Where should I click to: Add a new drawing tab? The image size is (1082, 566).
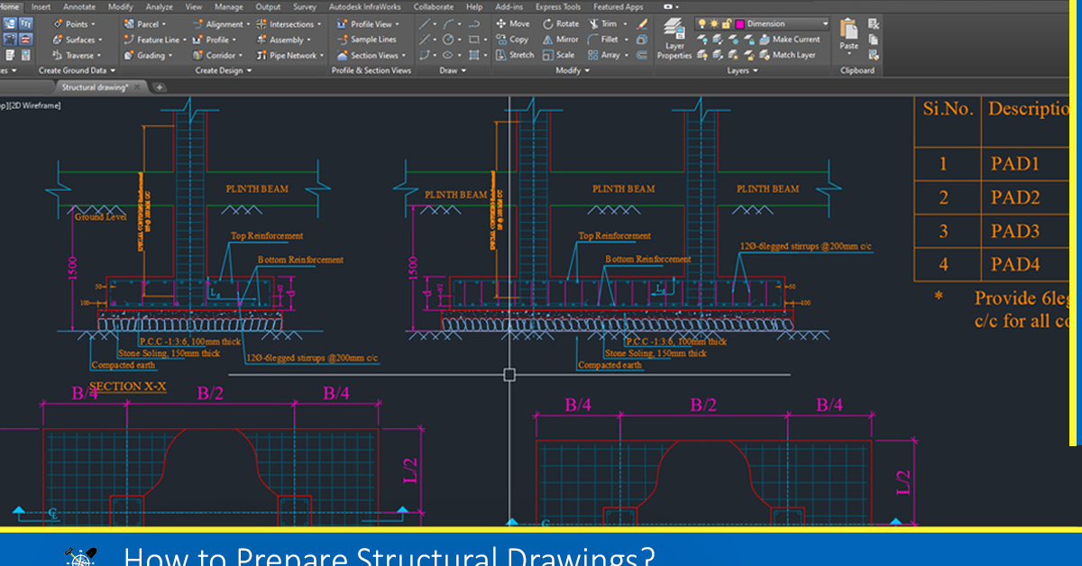pyautogui.click(x=160, y=87)
